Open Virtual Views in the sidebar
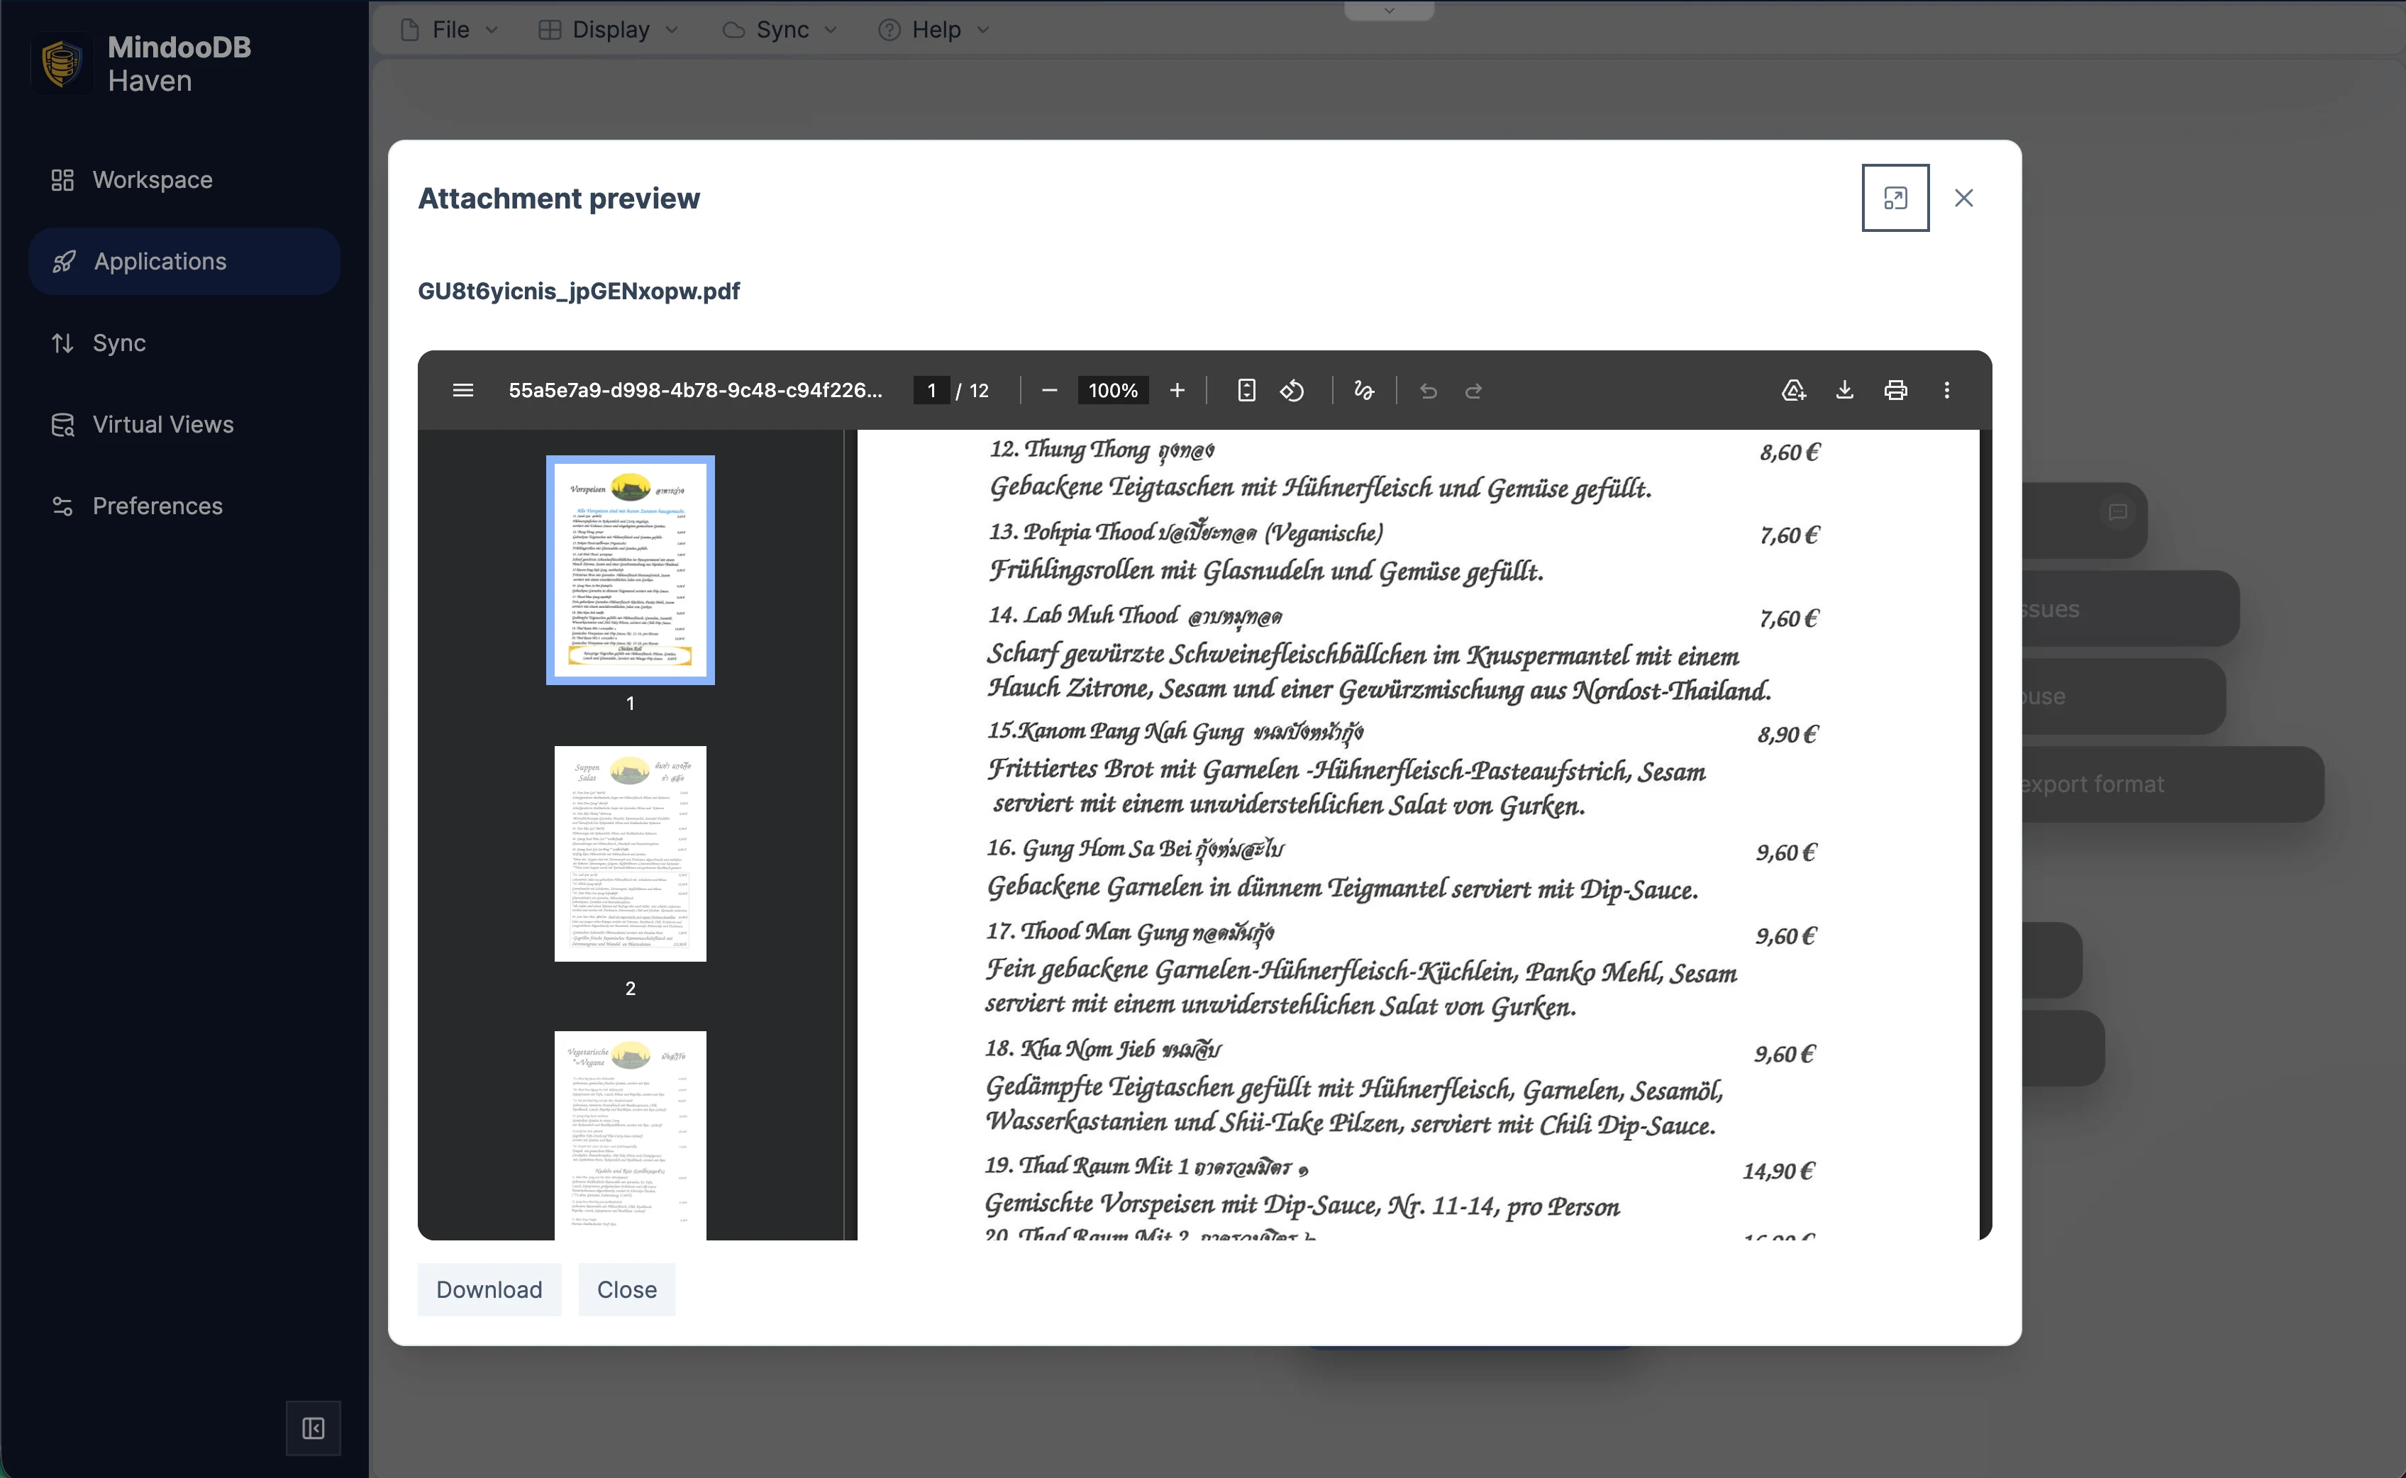Screen dimensions: 2406x1478 pos(162,424)
